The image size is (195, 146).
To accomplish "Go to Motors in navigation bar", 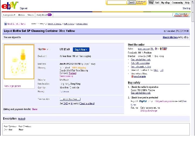I will click(21, 15).
